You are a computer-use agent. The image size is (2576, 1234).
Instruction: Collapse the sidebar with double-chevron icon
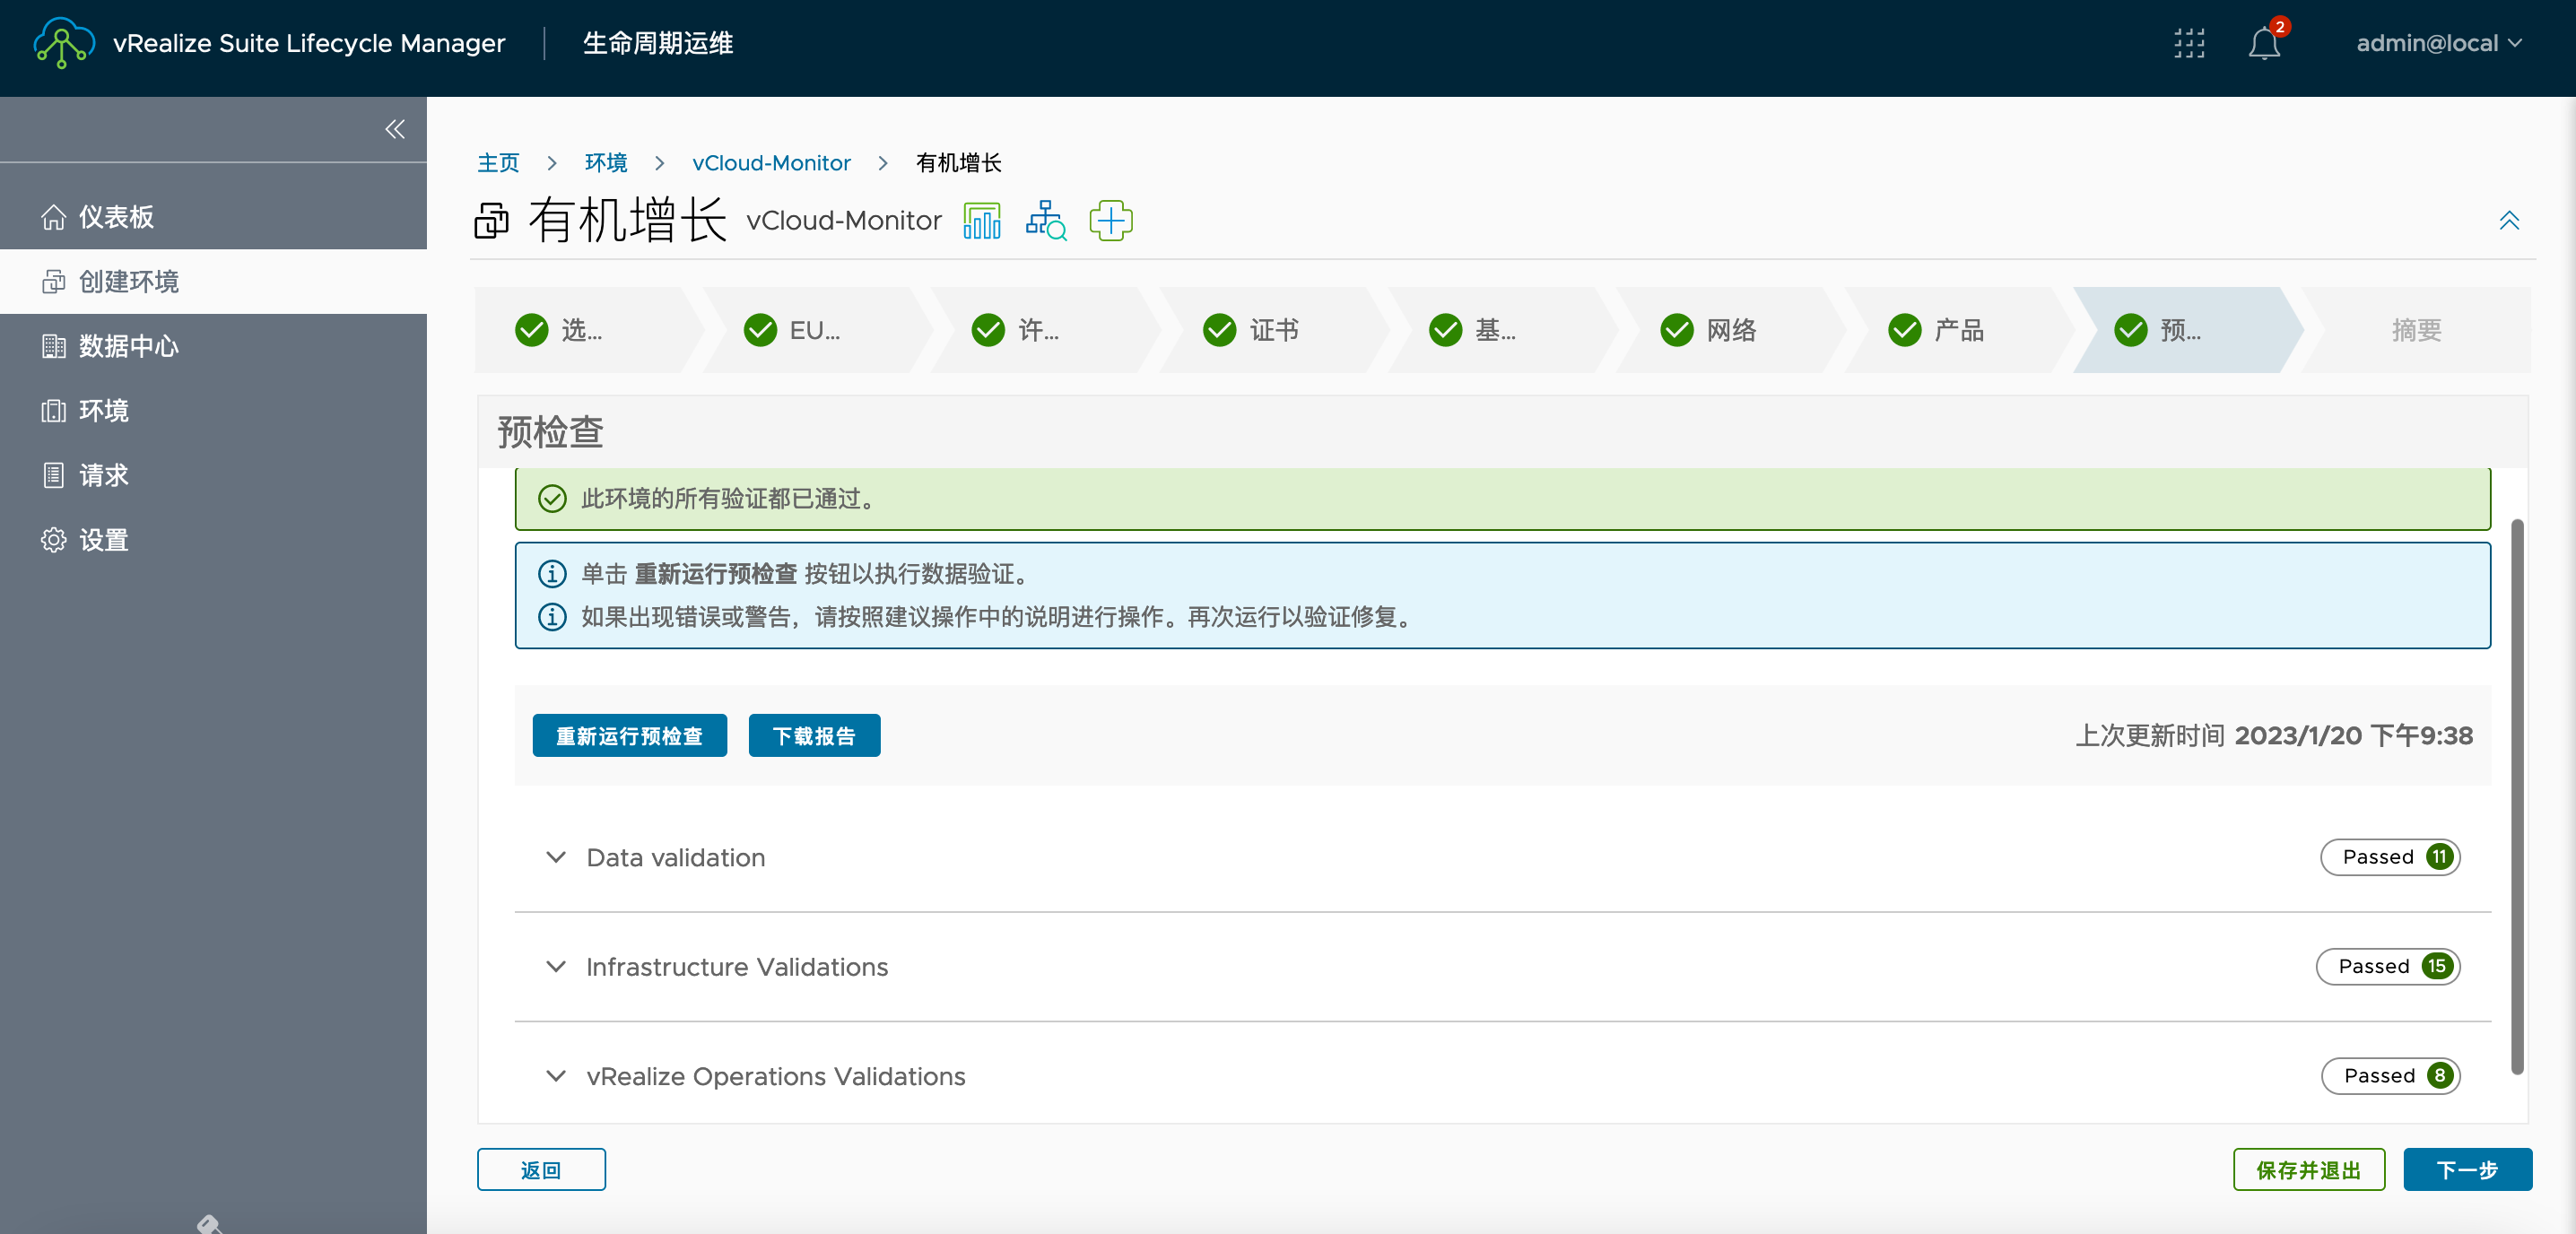tap(395, 129)
